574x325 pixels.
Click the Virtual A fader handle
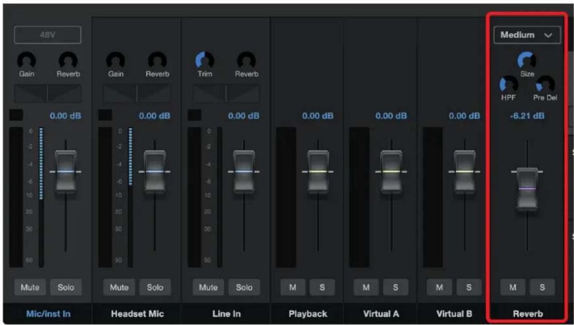391,171
